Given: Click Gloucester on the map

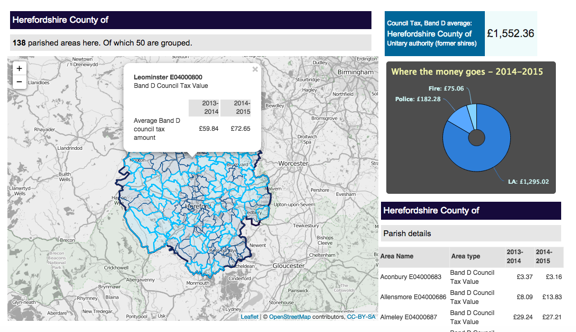Looking at the screenshot, I should click(x=289, y=265).
